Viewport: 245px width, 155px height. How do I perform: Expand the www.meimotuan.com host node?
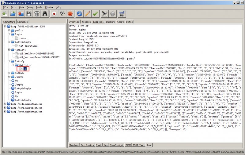click(5, 112)
